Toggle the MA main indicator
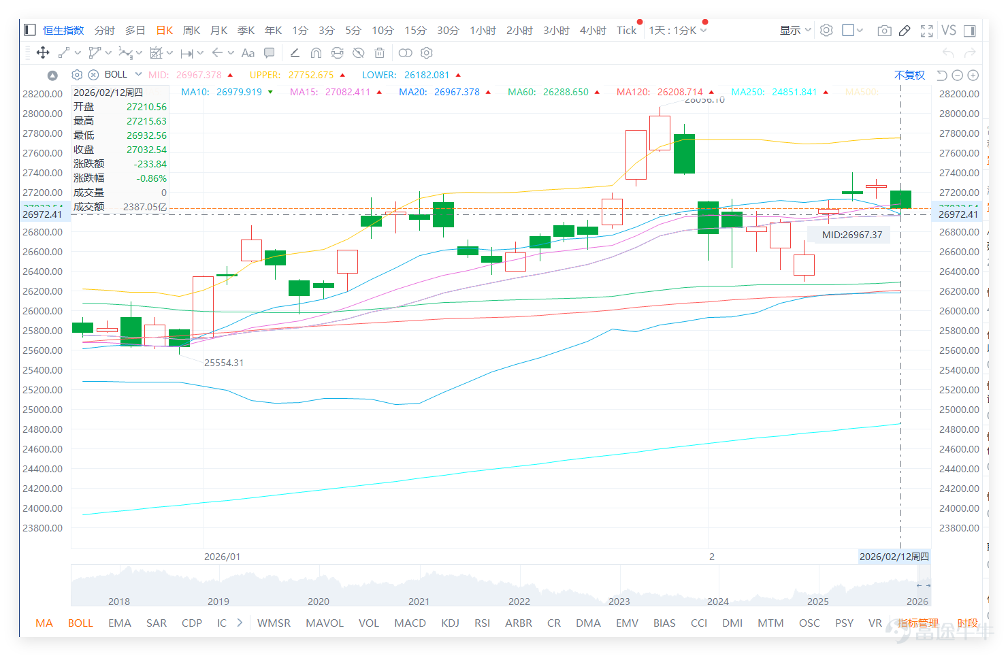 [44, 623]
